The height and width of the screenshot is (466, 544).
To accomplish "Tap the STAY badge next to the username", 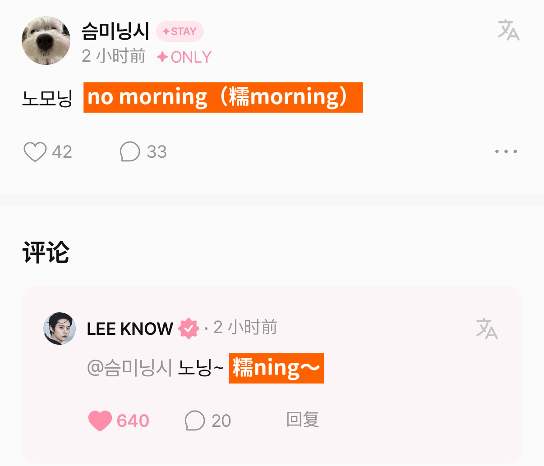I will coord(180,32).
